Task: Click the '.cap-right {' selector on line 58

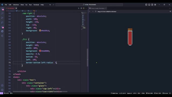Action: (x=28, y=13)
